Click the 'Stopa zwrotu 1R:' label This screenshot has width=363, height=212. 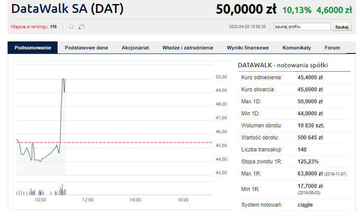261,162
